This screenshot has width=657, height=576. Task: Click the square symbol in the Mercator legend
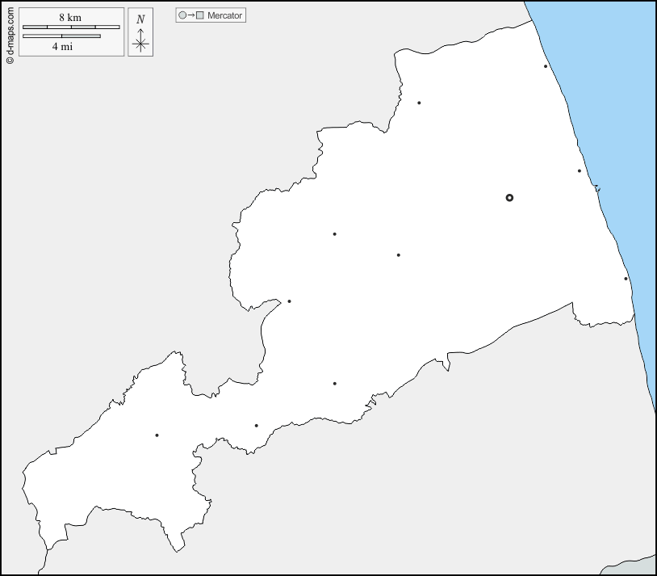click(x=200, y=15)
